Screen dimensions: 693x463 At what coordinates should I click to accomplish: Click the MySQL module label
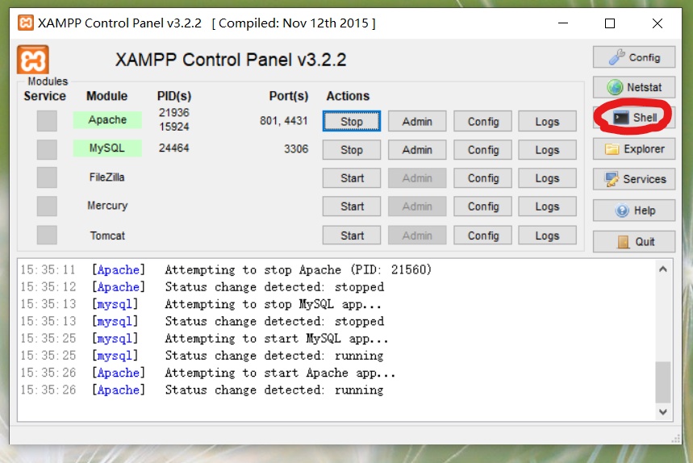pyautogui.click(x=107, y=148)
